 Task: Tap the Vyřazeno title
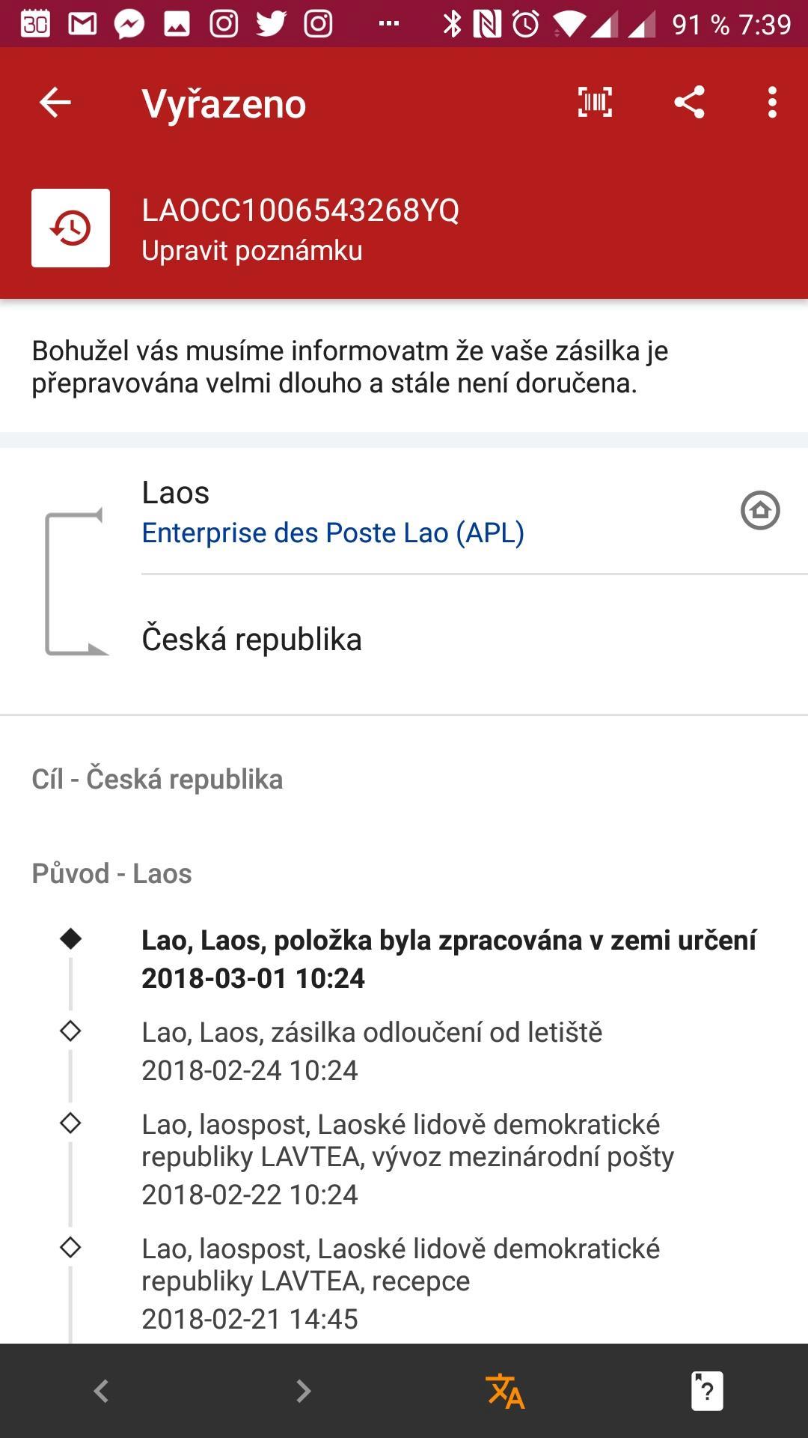click(224, 103)
